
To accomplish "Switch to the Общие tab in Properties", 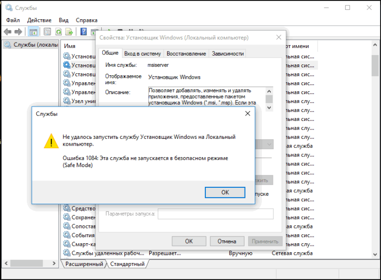I will tap(110, 53).
